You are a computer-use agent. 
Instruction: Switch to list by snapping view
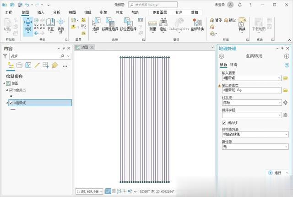click(x=46, y=65)
